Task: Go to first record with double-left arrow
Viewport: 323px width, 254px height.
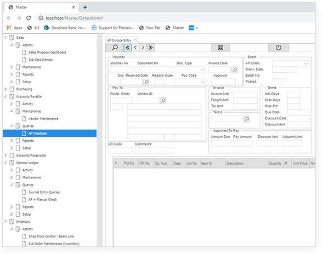Action: pyautogui.click(x=128, y=48)
